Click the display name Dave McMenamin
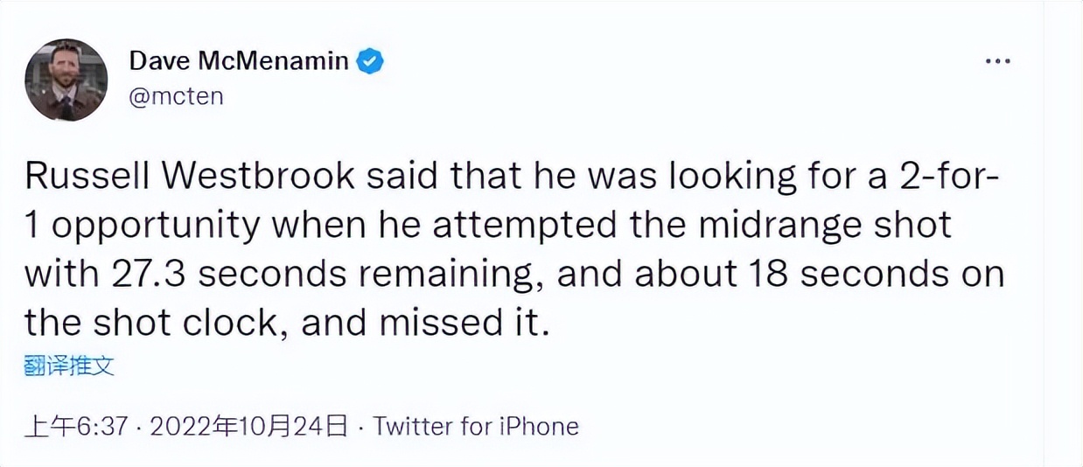Viewport: 1083px width, 467px height. (240, 61)
